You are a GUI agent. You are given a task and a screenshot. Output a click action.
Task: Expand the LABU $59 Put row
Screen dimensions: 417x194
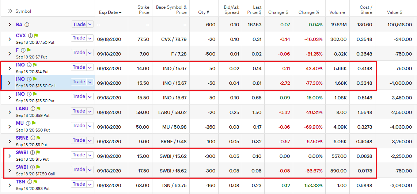(10, 112)
